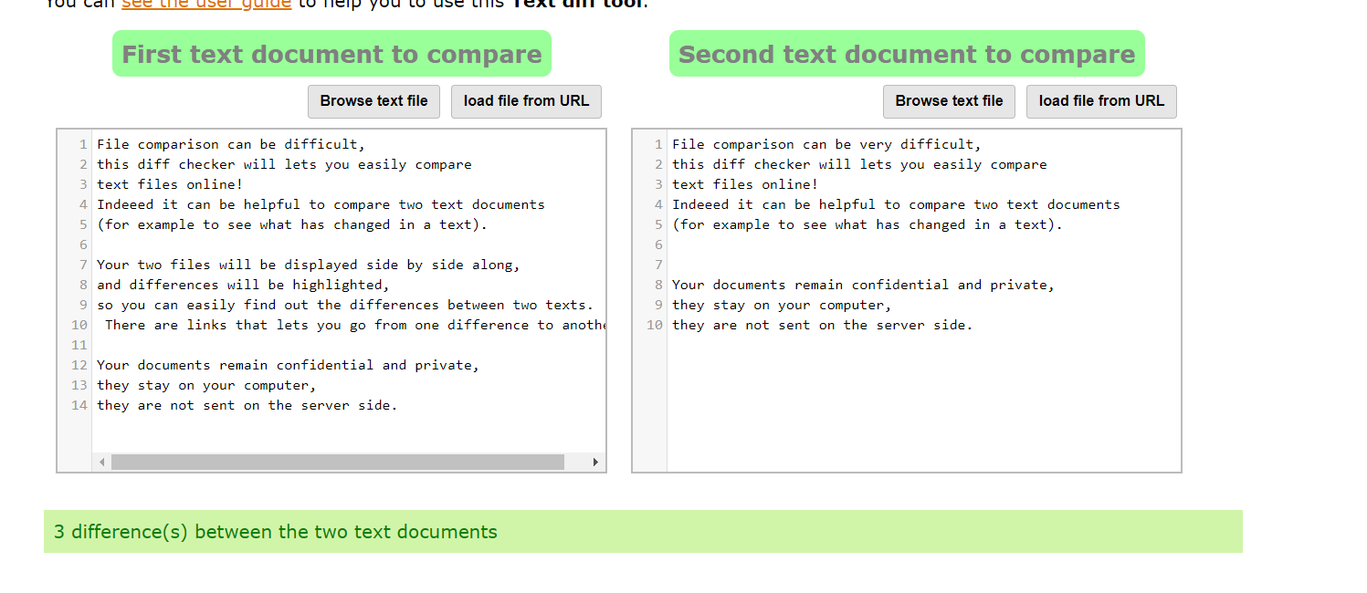Click the right arrow on horizontal scrollbar
The width and height of the screenshot is (1367, 593).
pos(594,463)
